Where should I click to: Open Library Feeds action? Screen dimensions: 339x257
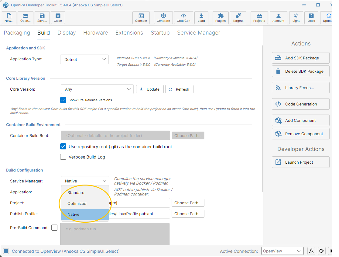[x=300, y=88]
